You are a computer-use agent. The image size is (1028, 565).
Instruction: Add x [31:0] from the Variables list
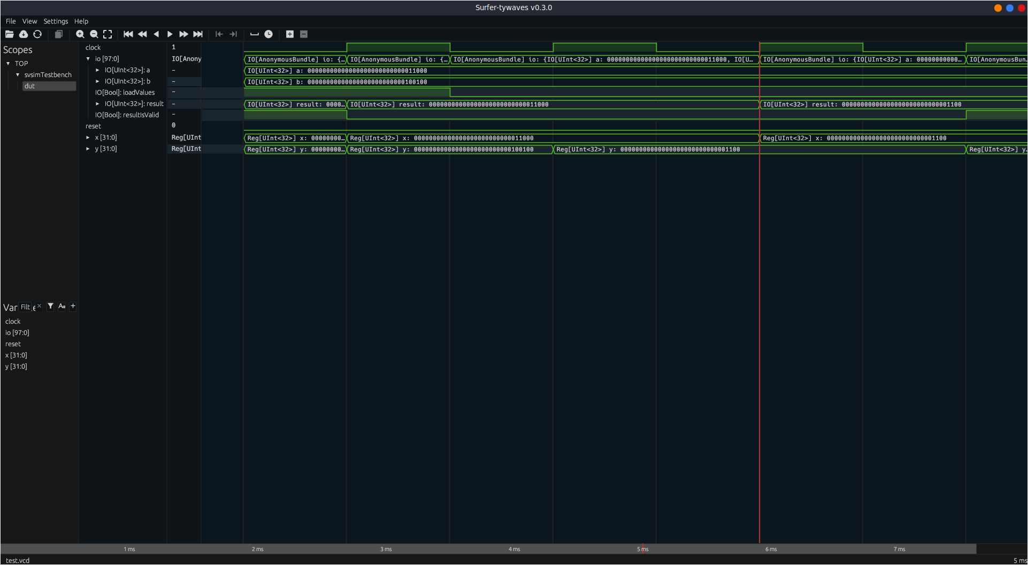(16, 355)
